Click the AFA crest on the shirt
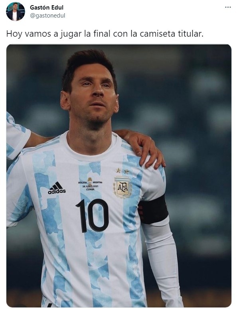Image resolution: width=237 pixels, height=309 pixels. click(122, 187)
